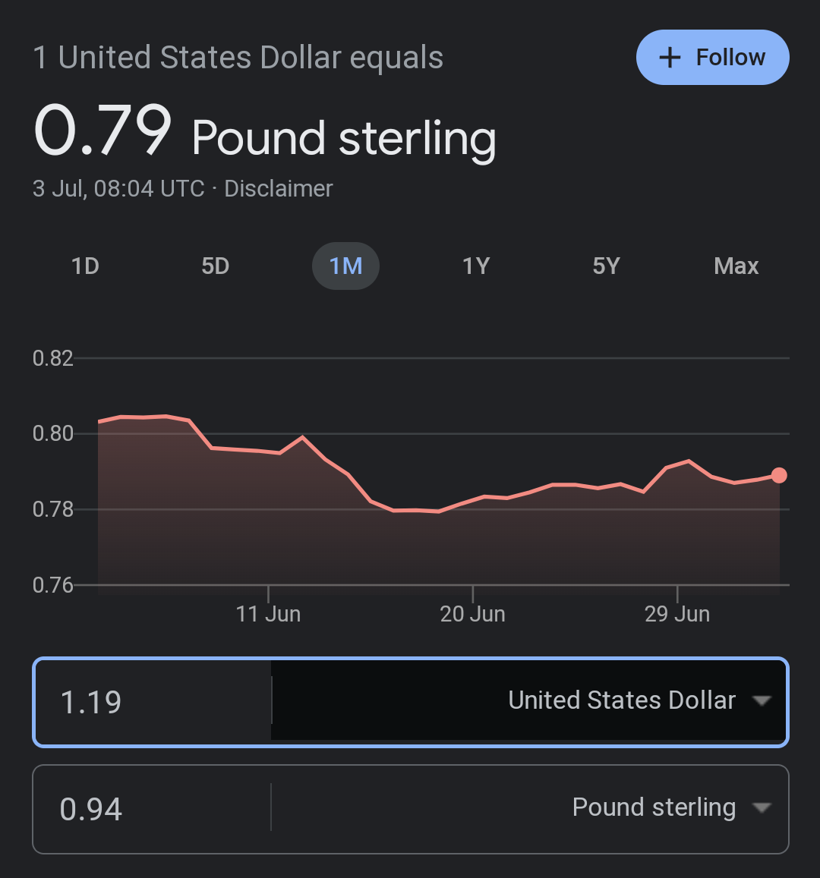The width and height of the screenshot is (820, 878).
Task: Focus the 1.19 dollar amount field
Action: [153, 702]
